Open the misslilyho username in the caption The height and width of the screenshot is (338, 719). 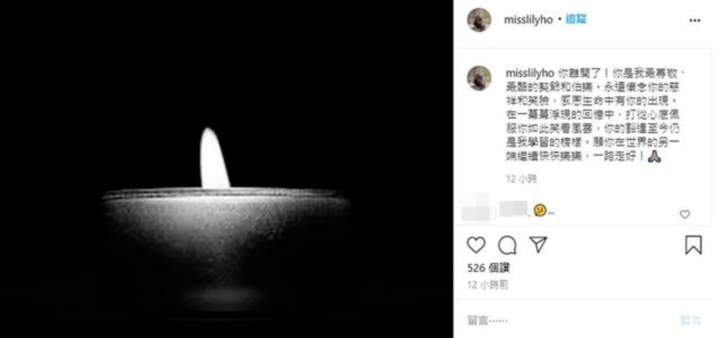pyautogui.click(x=530, y=74)
